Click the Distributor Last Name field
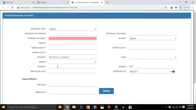 point(153,33)
